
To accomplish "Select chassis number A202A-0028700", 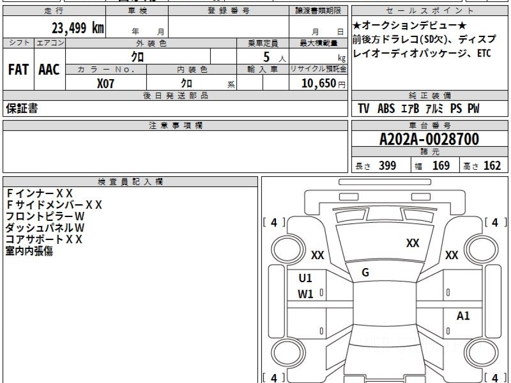I will click(x=429, y=139).
